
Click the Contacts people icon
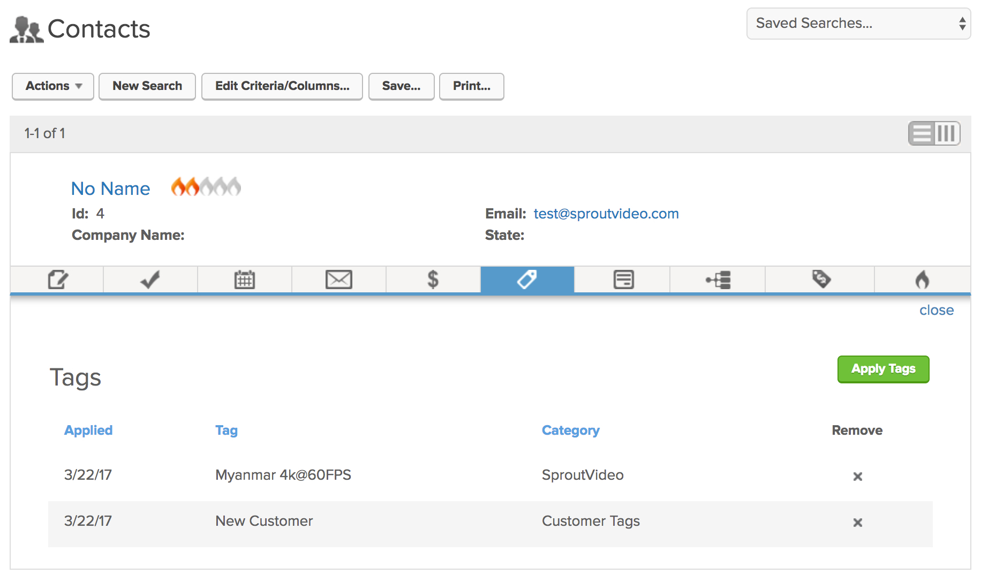pos(26,29)
